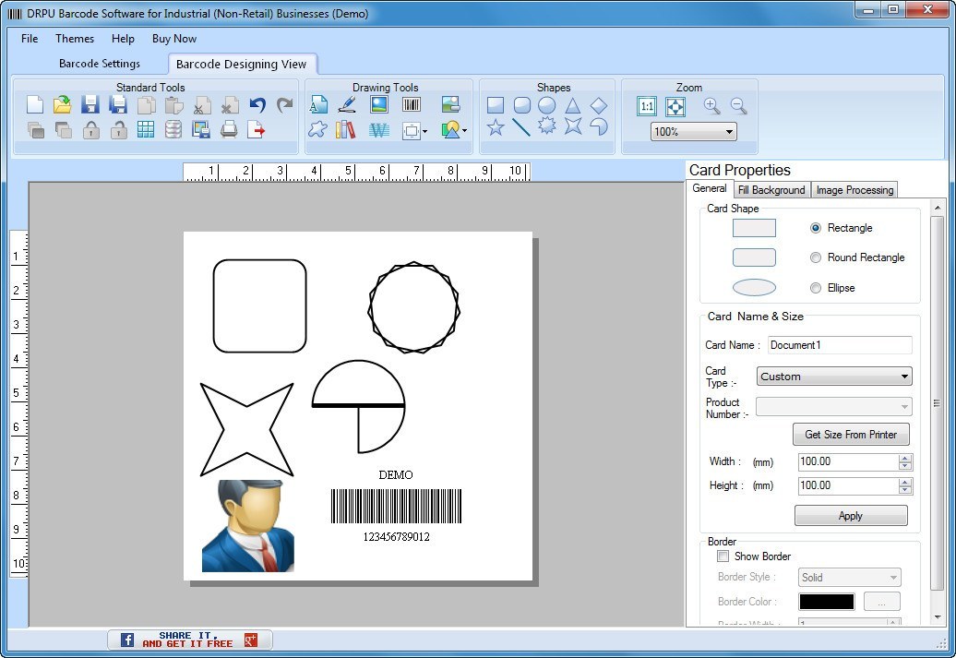Select the Text drawing tool
Image resolution: width=956 pixels, height=658 pixels.
[318, 103]
